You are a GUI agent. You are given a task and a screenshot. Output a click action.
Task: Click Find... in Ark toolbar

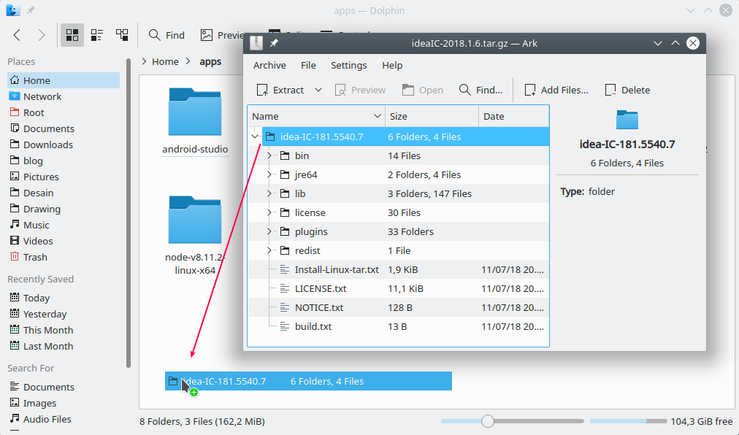[x=481, y=90]
